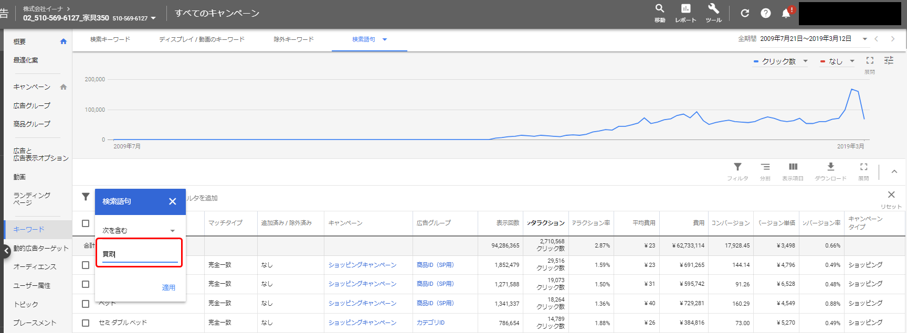Open the help question mark icon
907x333 pixels.
point(766,13)
